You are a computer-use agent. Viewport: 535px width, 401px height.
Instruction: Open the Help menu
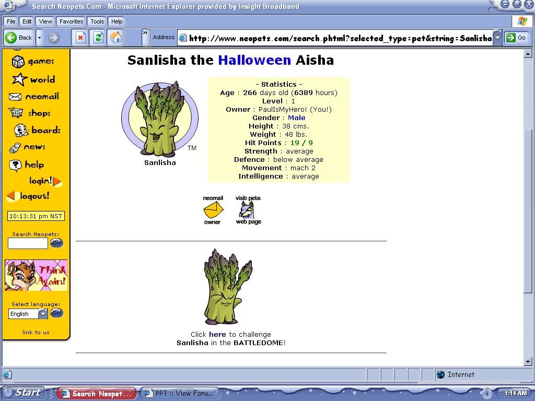[117, 21]
